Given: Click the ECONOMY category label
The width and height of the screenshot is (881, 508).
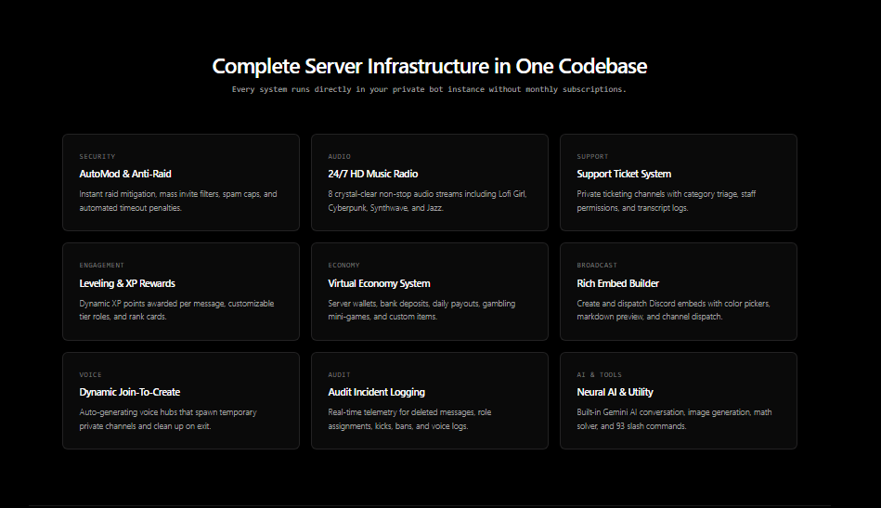Looking at the screenshot, I should (343, 266).
